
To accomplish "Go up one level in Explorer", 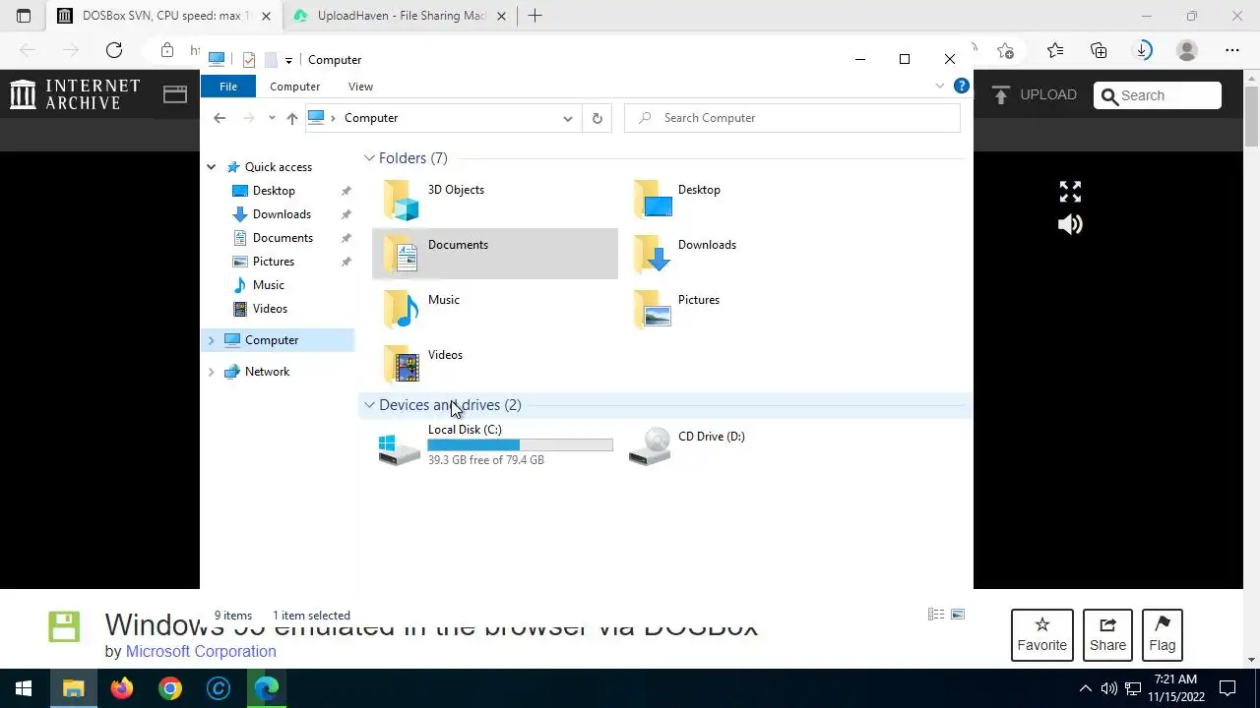I will (291, 118).
